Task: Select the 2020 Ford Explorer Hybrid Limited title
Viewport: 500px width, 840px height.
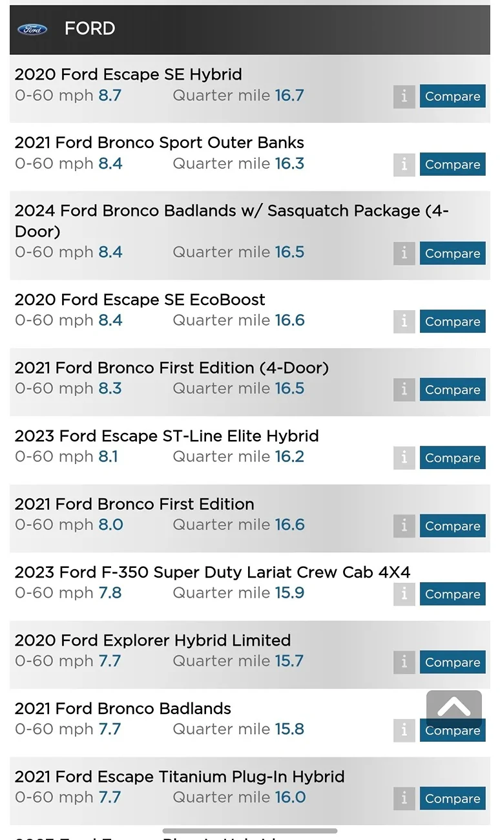Action: (152, 640)
